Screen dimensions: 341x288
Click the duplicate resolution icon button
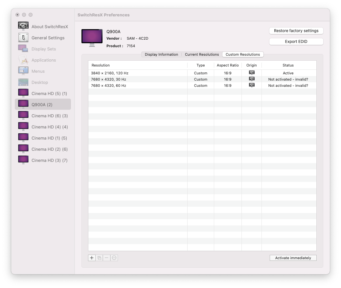pos(99,258)
